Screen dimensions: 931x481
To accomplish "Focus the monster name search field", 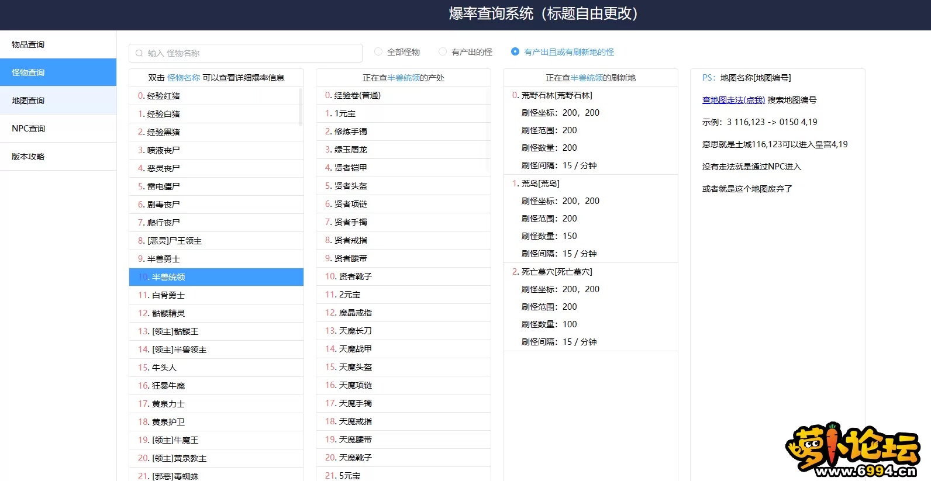I will pyautogui.click(x=246, y=53).
